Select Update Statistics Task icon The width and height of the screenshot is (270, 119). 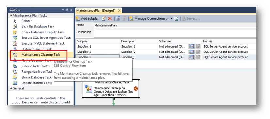[x=15, y=83]
